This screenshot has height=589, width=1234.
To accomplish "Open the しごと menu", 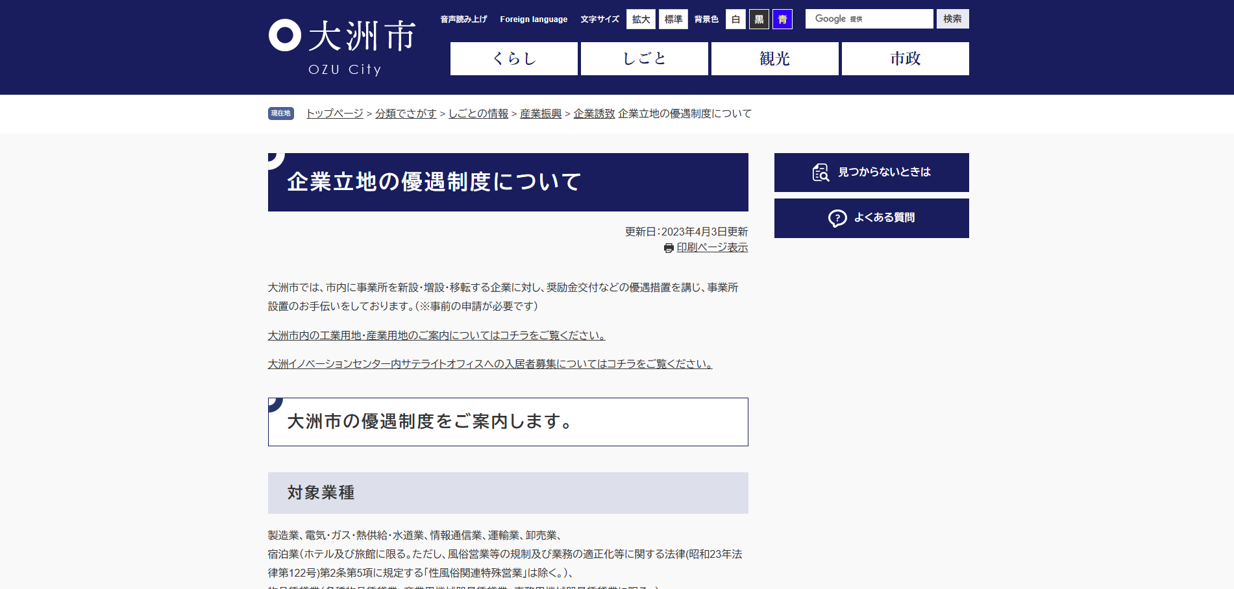I will 645,59.
